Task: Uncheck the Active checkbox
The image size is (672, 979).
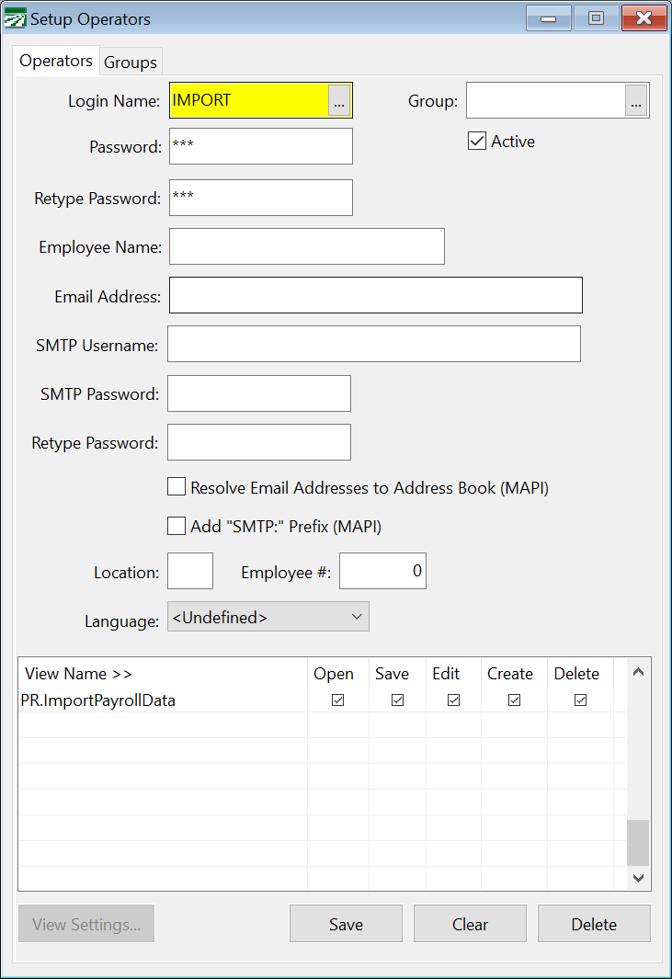Action: point(477,142)
